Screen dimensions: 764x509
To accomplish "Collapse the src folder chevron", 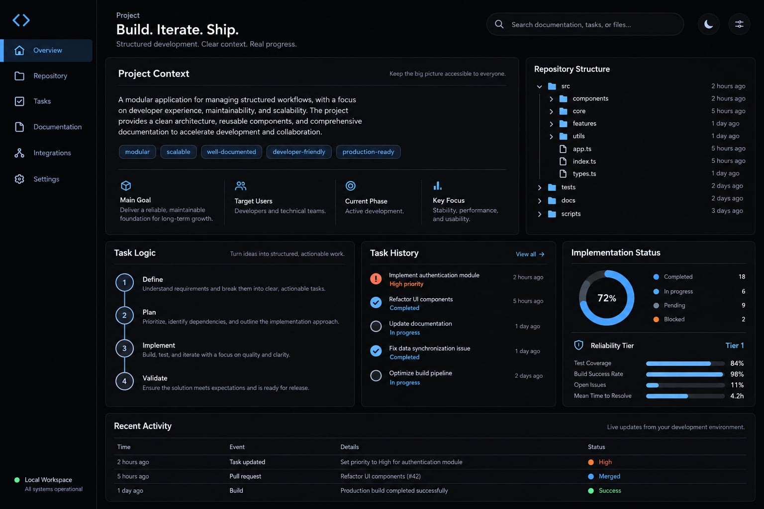I will [x=539, y=86].
